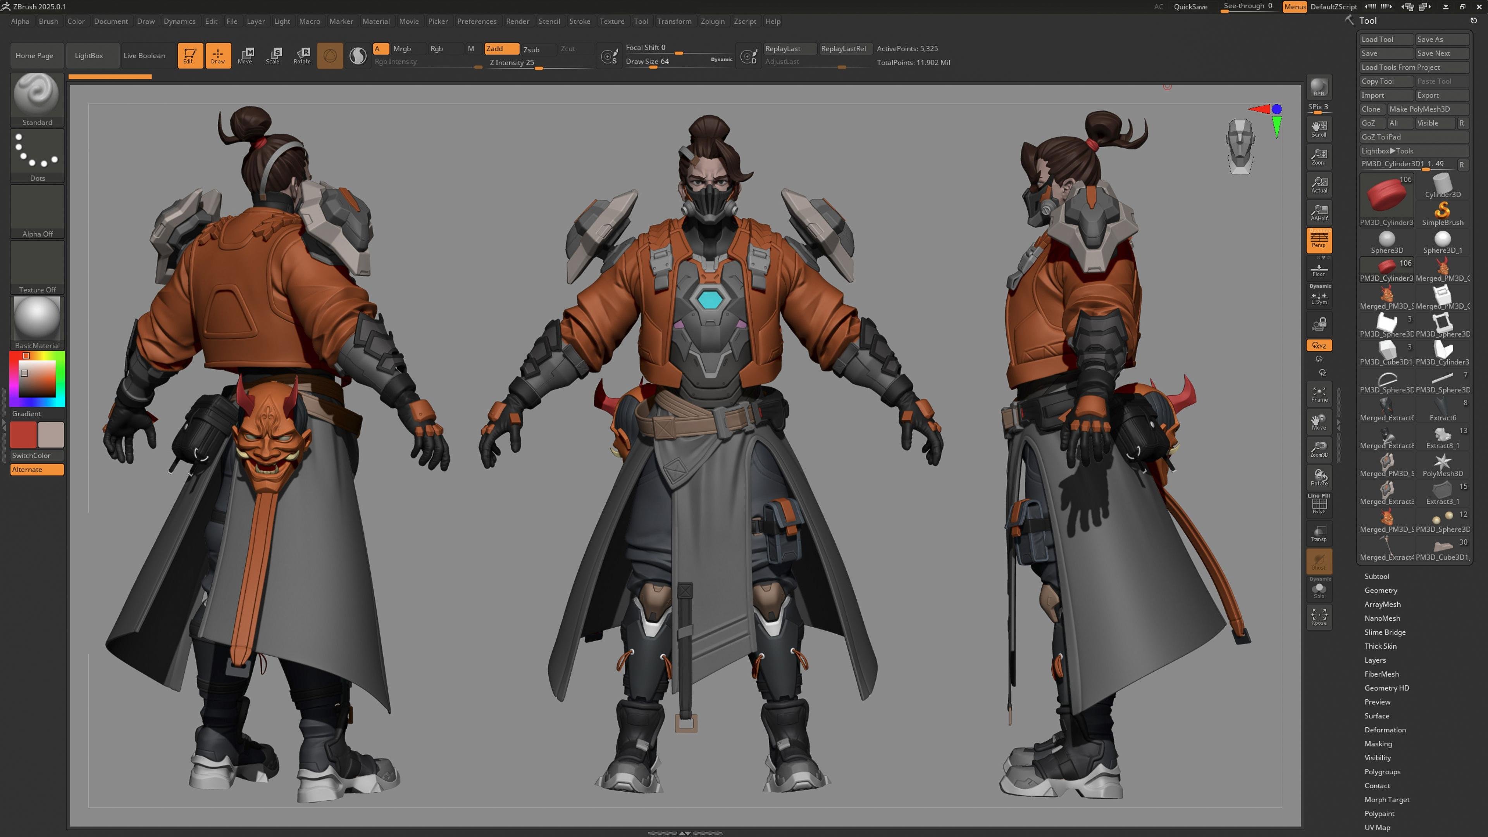Toggle Floor grid visibility
The width and height of the screenshot is (1488, 837).
click(x=1319, y=270)
